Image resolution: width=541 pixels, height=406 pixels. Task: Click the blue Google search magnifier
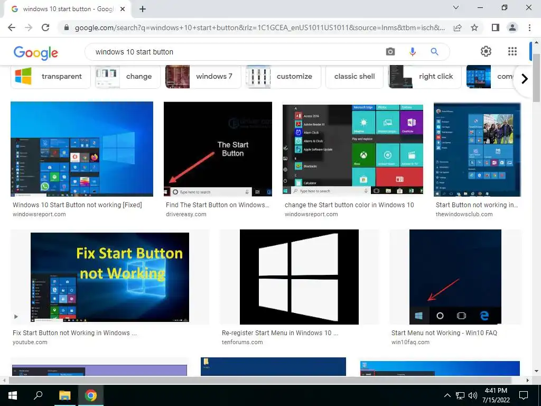[x=434, y=52]
